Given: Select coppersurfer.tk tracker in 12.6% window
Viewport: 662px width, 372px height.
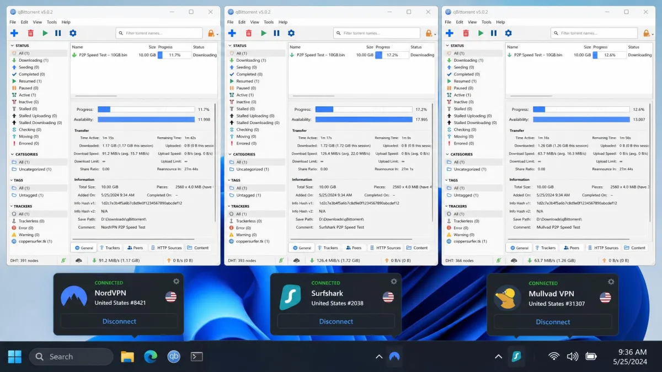Looking at the screenshot, I should pyautogui.click(x=473, y=241).
